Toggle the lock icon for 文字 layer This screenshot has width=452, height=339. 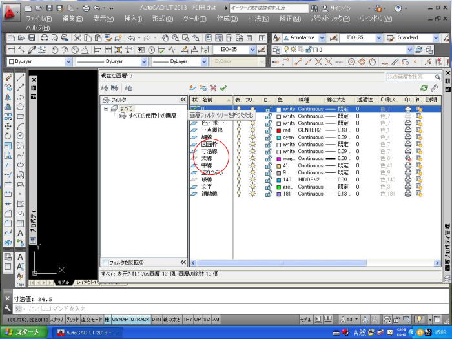269,187
